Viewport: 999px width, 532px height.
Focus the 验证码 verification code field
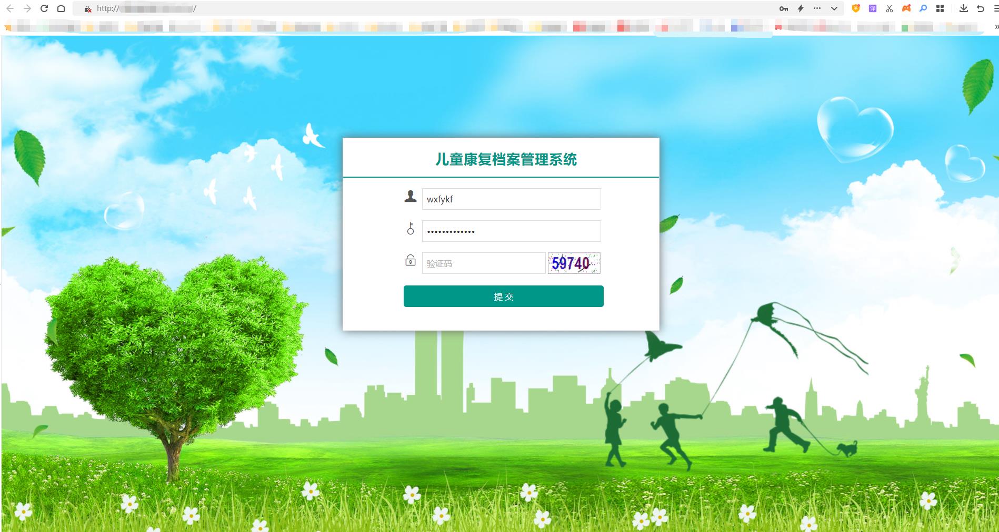[x=483, y=263]
